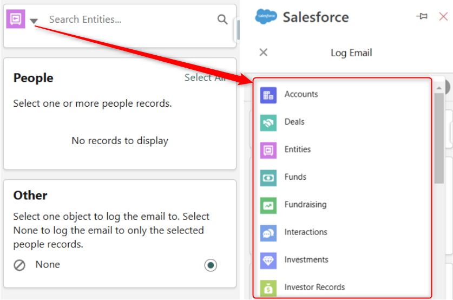The image size is (453, 300).
Task: Click the purple Entities icon in list
Action: [268, 150]
